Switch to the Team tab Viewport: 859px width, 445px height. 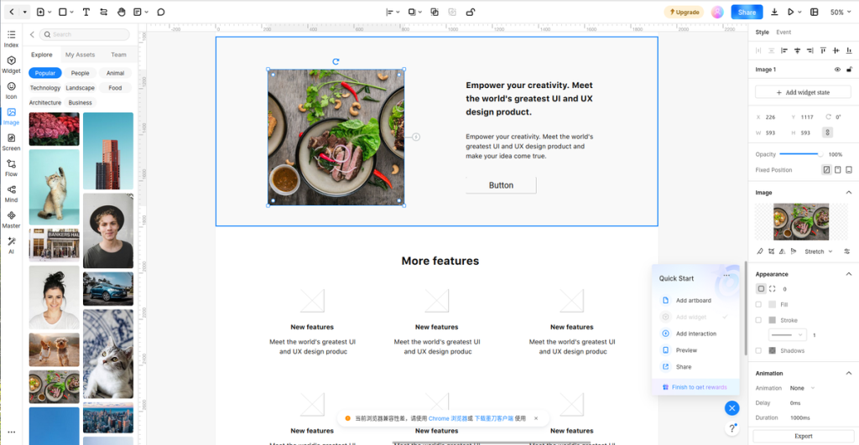tap(118, 54)
